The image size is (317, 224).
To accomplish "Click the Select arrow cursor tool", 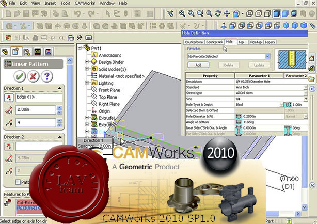I will click(108, 13).
